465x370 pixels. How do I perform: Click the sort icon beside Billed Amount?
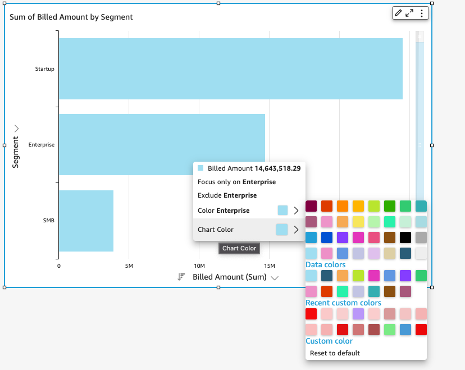(x=181, y=277)
